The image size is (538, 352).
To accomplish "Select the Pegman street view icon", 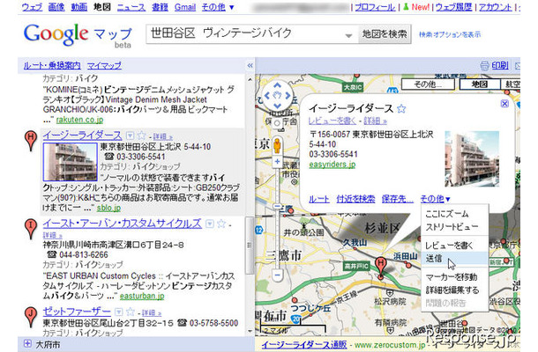I will [x=277, y=145].
